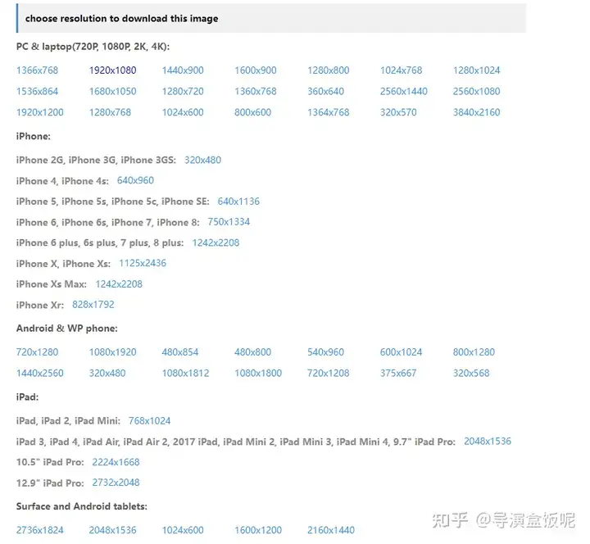Viewport: 590px width, 544px height.
Task: Choose the 600x1024 resolution link
Action: [x=401, y=352]
